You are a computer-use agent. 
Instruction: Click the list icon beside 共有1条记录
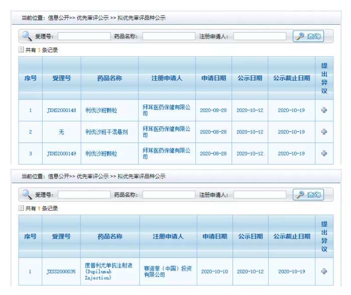point(21,208)
